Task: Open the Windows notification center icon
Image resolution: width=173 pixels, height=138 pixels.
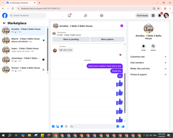Action: click(169, 135)
